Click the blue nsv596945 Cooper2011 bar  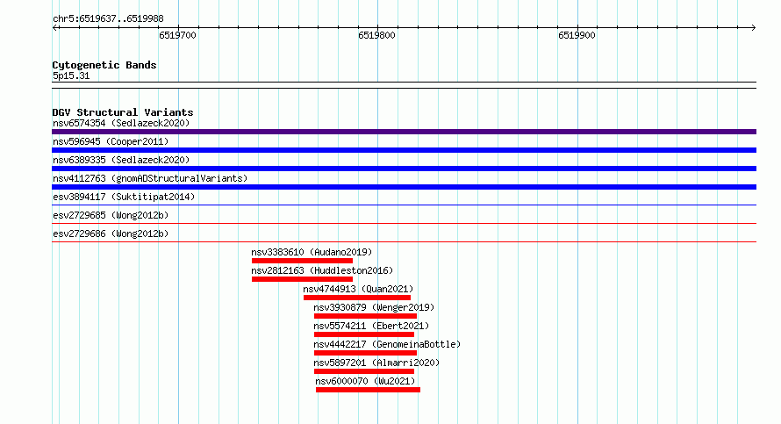pyautogui.click(x=404, y=150)
